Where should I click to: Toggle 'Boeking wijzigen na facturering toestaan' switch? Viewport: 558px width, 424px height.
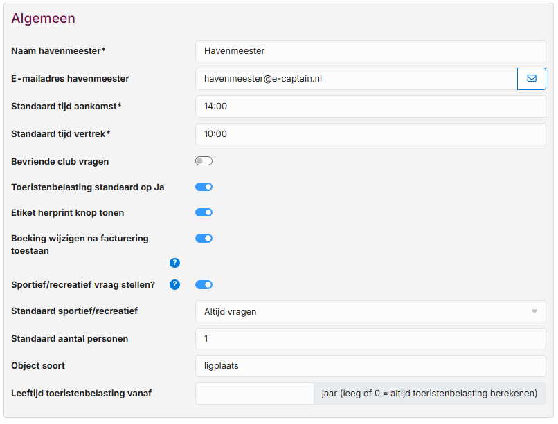(x=204, y=239)
